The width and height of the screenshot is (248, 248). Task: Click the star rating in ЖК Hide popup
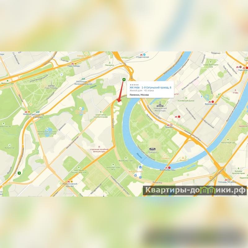tap(134, 85)
